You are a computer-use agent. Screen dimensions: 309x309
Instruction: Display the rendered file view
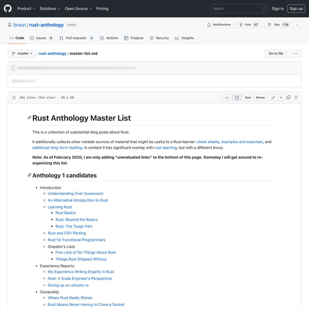coord(237,98)
